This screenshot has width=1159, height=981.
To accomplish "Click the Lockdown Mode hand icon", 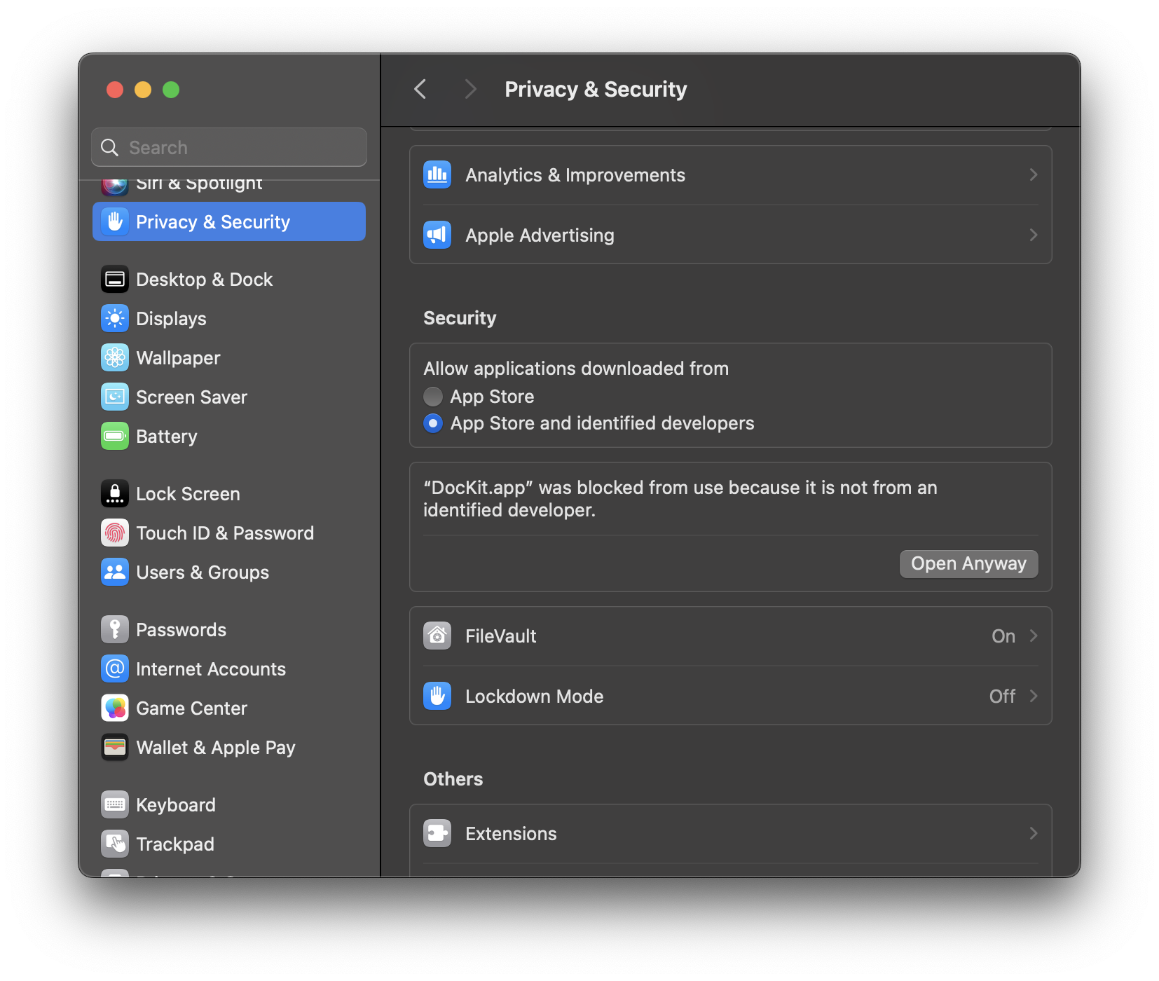I will click(437, 696).
